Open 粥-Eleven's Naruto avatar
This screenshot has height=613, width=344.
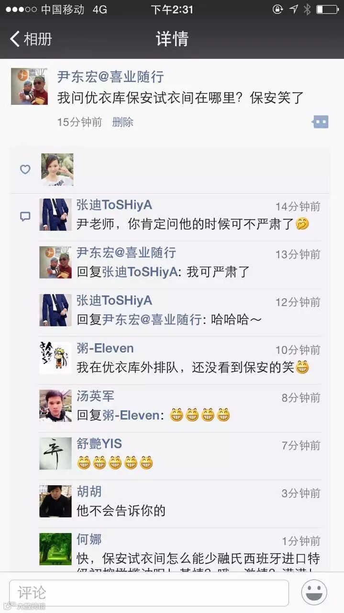click(x=55, y=358)
